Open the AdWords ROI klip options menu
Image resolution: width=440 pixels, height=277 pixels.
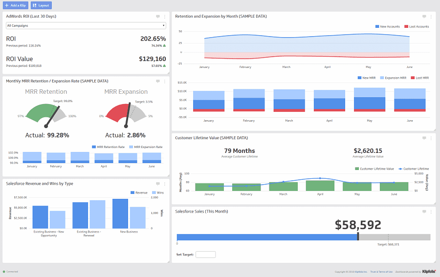coord(164,17)
